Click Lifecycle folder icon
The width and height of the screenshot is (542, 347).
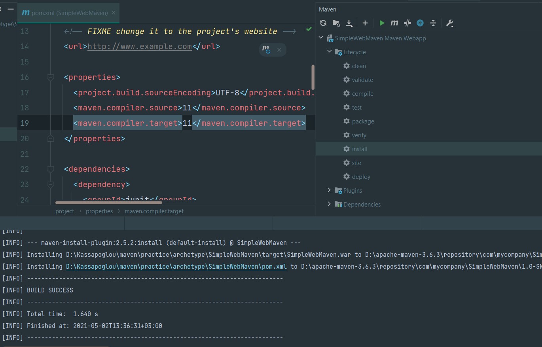pos(338,52)
